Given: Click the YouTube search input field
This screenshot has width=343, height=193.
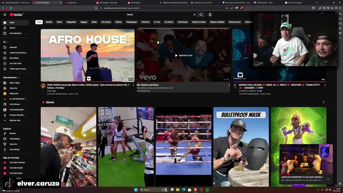Looking at the screenshot, I should tap(159, 14).
